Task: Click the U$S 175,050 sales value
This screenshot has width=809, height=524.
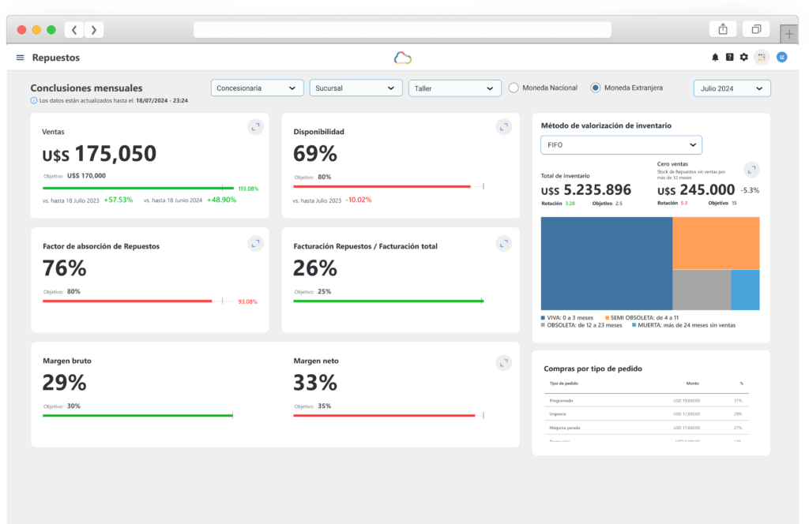Action: (x=99, y=154)
